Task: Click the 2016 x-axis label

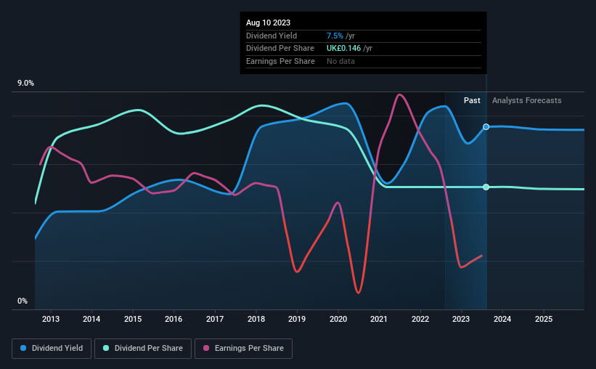Action: pyautogui.click(x=174, y=319)
